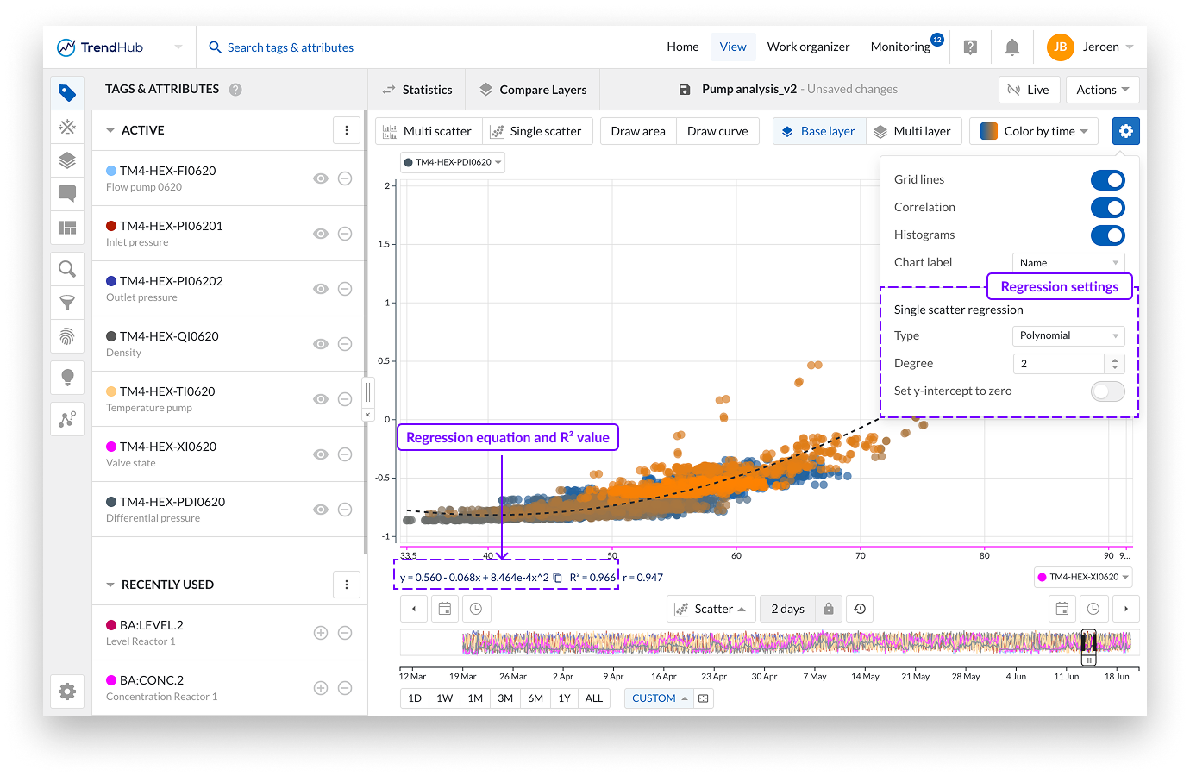The image size is (1190, 776).
Task: Click the layers icon in left sidebar
Action: [x=67, y=160]
